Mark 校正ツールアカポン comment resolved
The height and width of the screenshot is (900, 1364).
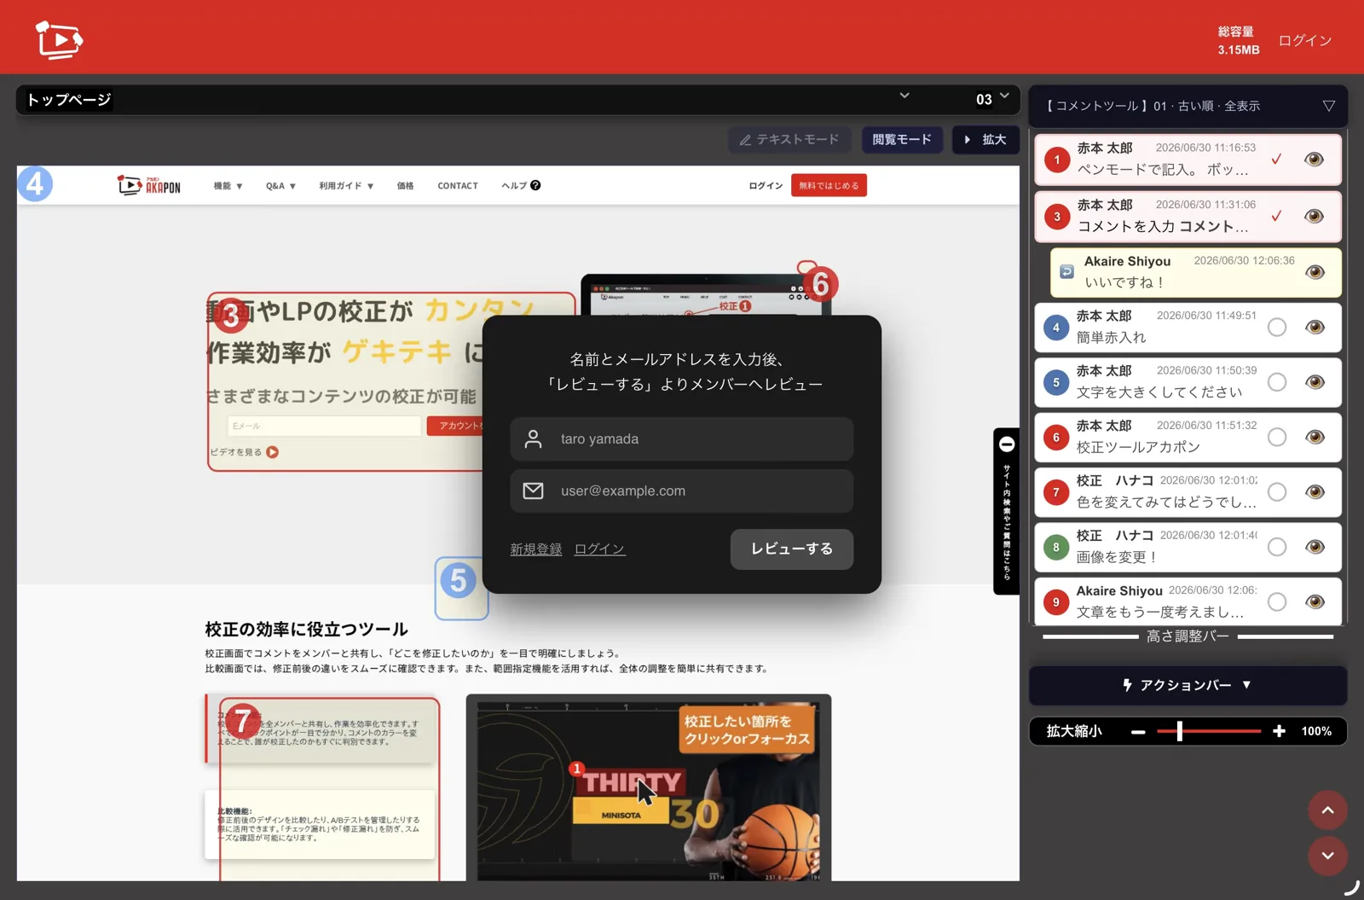coord(1276,438)
